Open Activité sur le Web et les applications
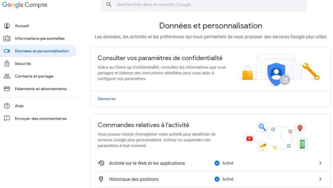 click(147, 163)
